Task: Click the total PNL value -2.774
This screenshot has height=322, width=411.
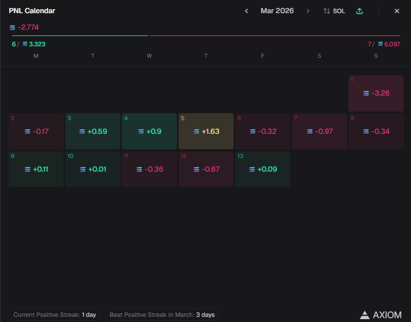Action: coord(28,27)
